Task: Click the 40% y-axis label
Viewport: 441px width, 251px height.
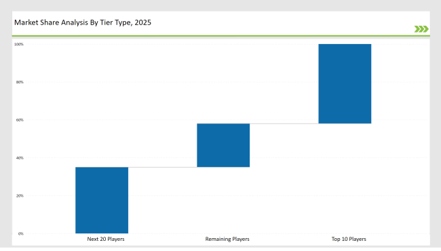Action: pyautogui.click(x=20, y=158)
